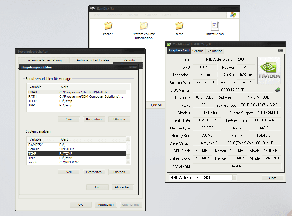Select user variable TEMP with value R:\Temp
This screenshot has width=292, height=216.
77,101
